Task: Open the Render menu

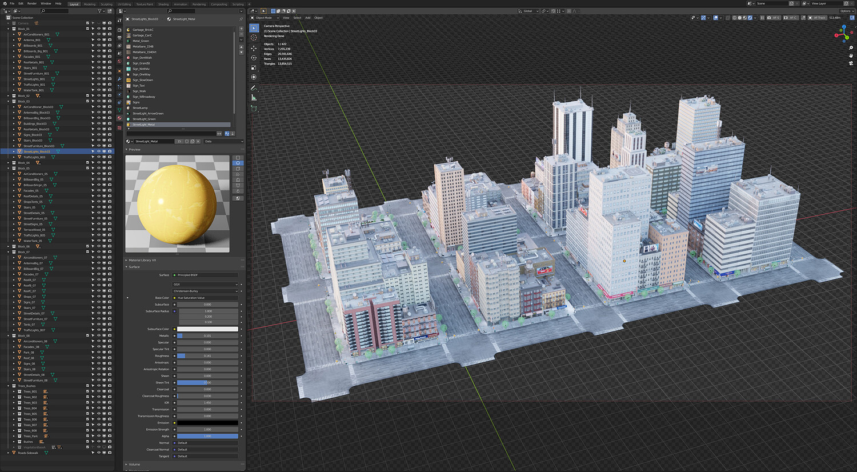Action: point(32,3)
